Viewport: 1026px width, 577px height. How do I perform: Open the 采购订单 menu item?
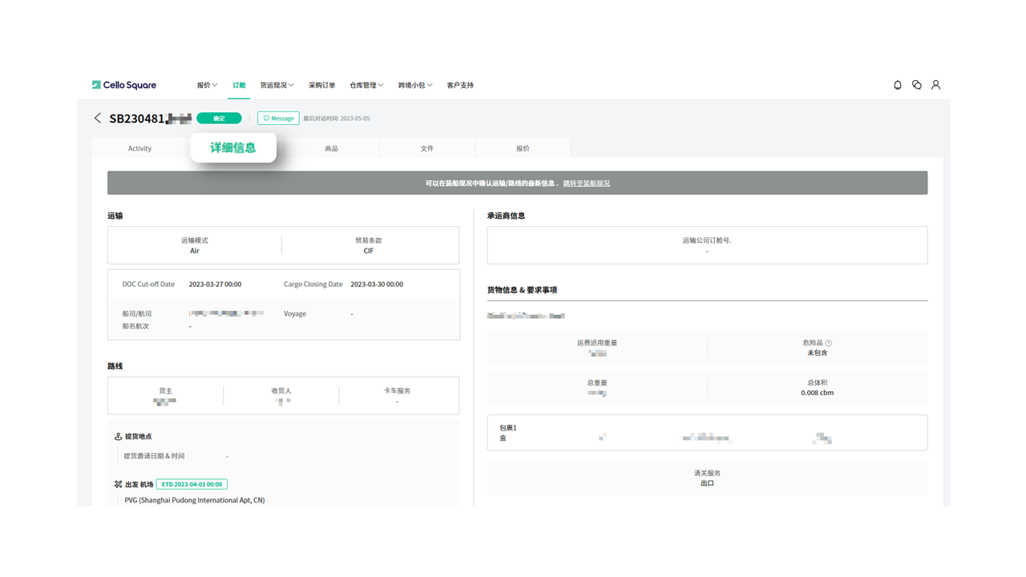tap(322, 85)
